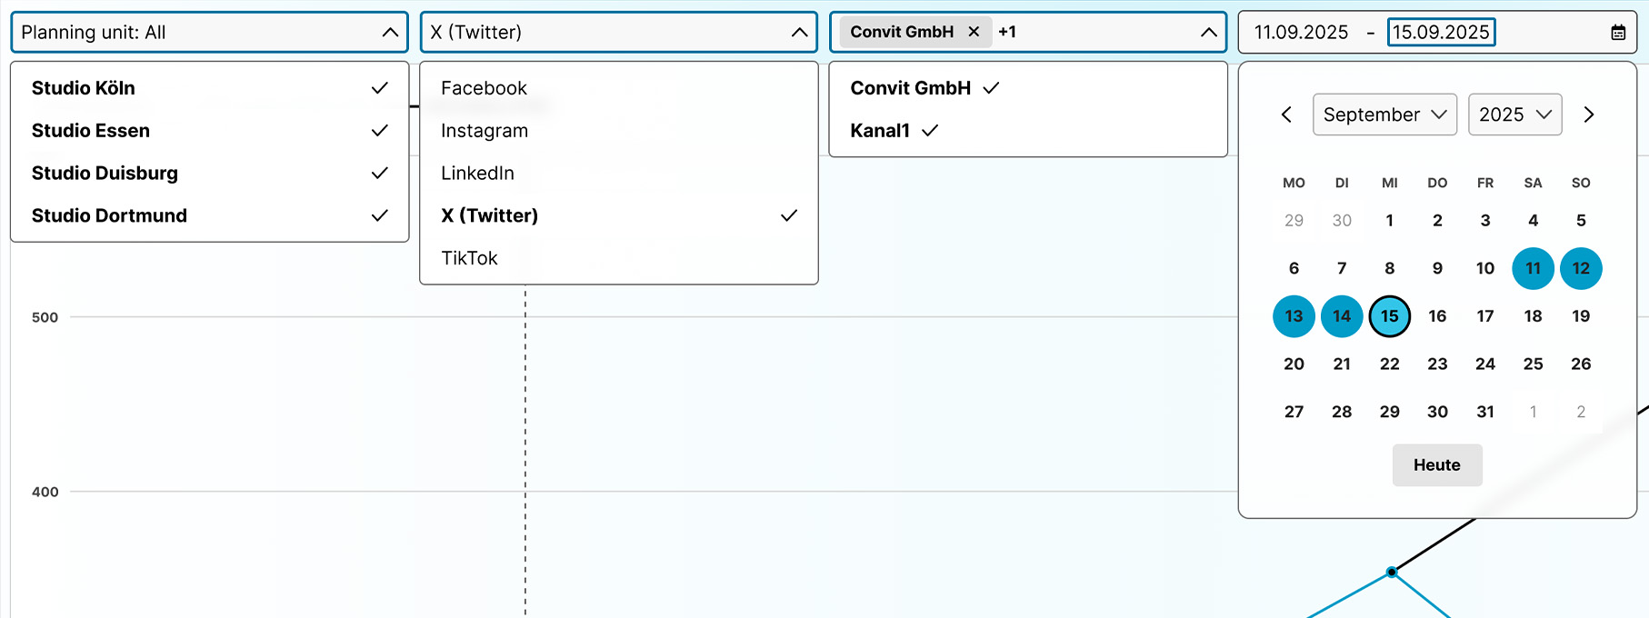Image resolution: width=1649 pixels, height=618 pixels.
Task: Pick September 16 in calendar
Action: (1437, 316)
